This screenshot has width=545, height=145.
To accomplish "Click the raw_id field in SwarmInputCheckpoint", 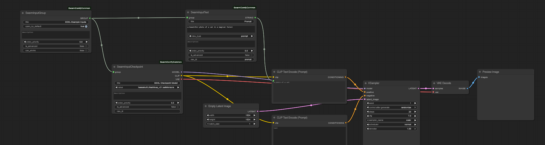I will (x=147, y=111).
